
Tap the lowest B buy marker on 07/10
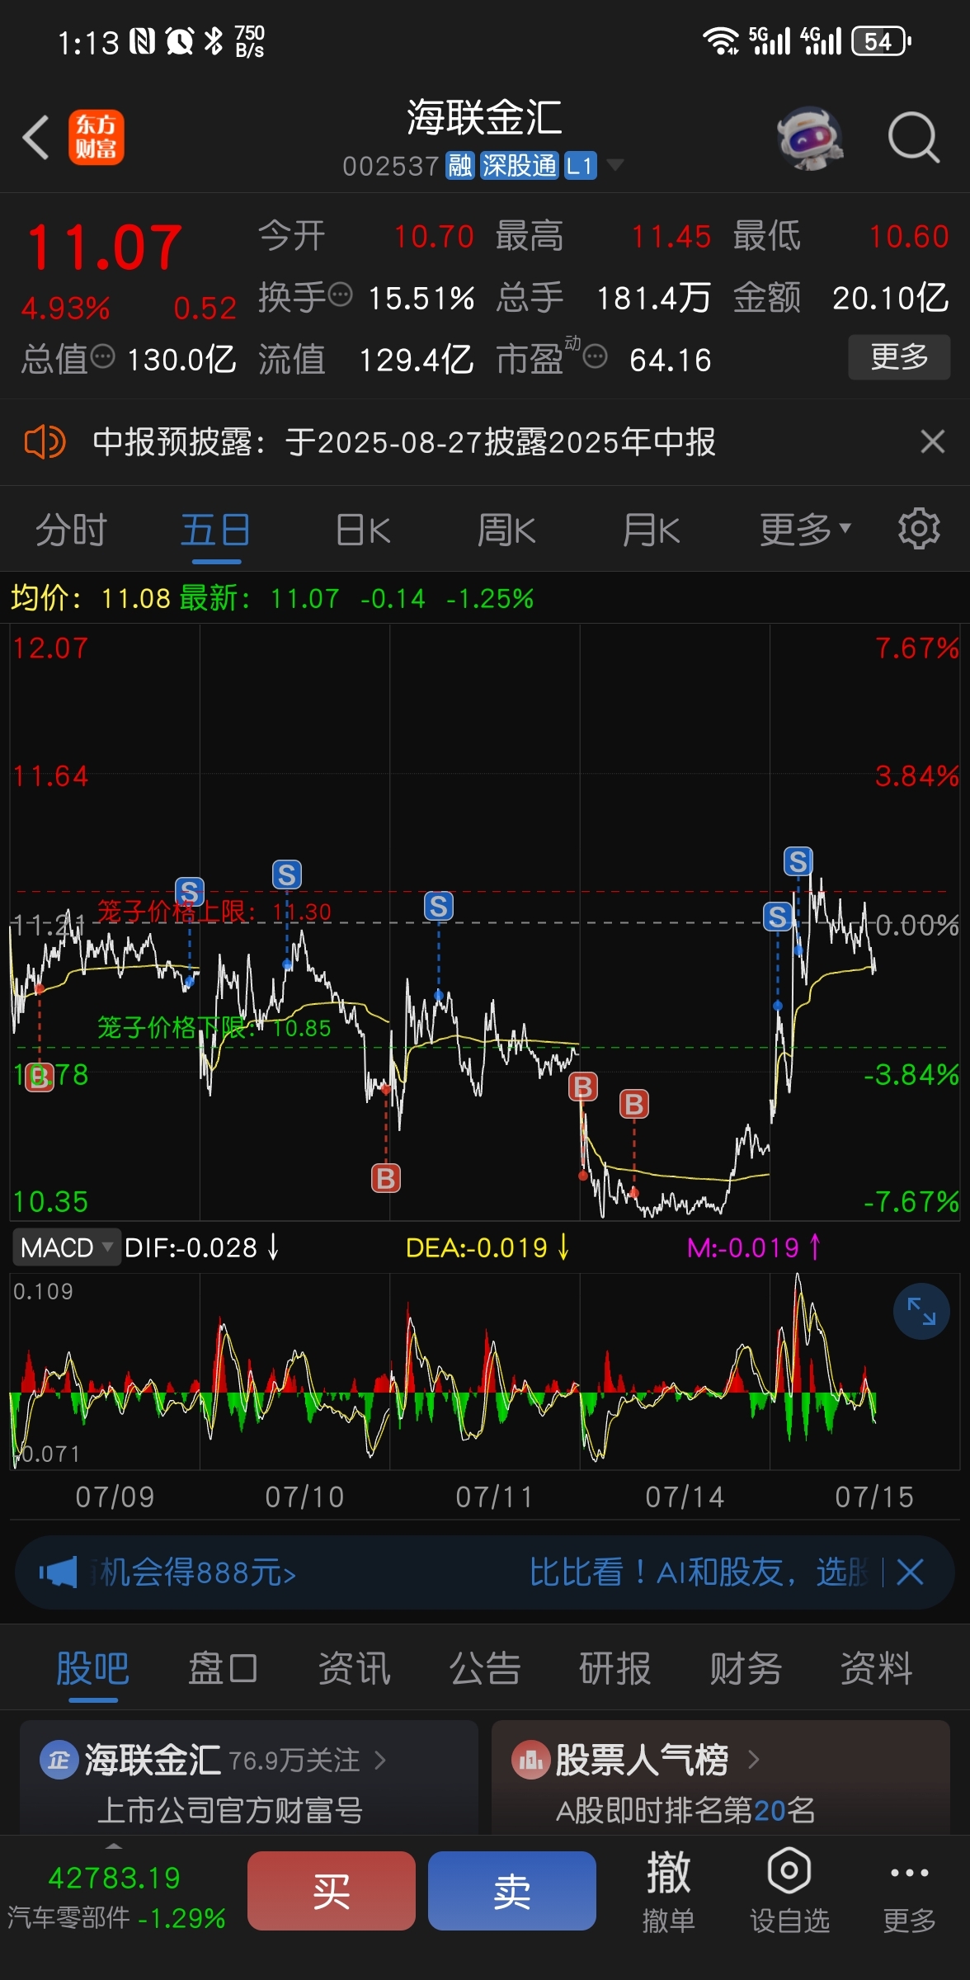386,1178
